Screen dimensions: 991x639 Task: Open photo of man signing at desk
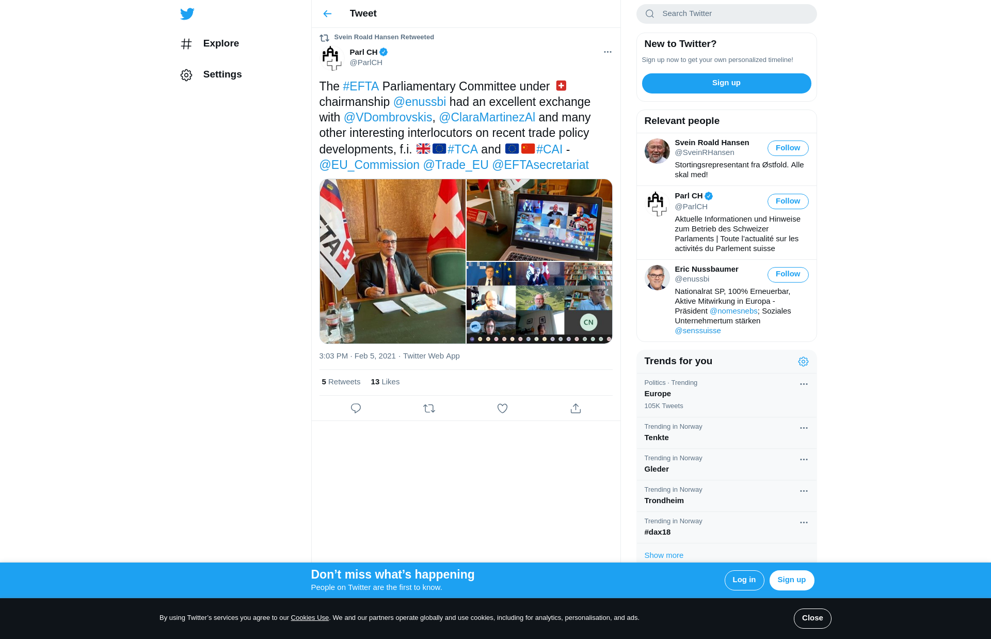tap(392, 261)
